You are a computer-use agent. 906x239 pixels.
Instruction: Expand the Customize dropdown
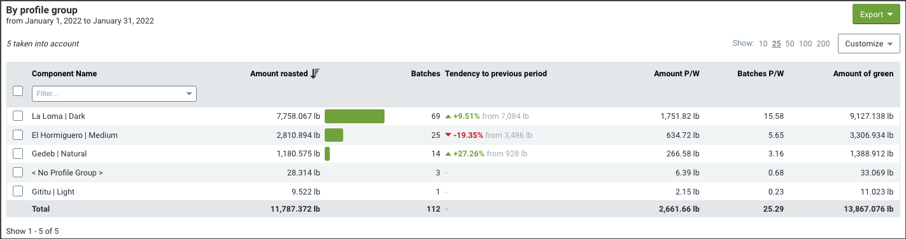pyautogui.click(x=868, y=44)
